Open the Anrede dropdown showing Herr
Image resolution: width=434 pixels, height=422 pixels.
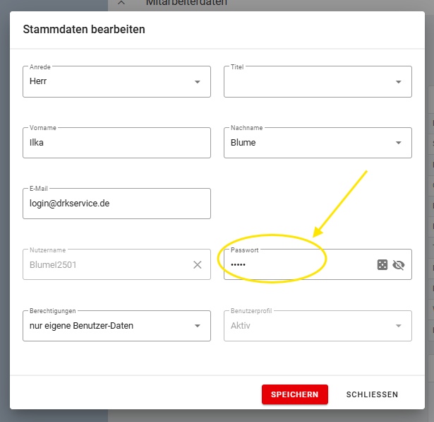coord(106,82)
